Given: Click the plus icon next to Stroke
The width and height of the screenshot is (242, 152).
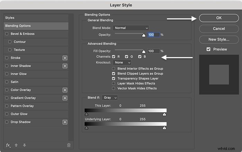Looking at the screenshot, I should pos(65,58).
